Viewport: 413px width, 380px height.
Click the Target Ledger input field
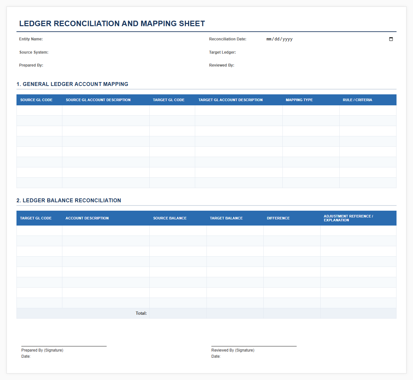pos(330,52)
